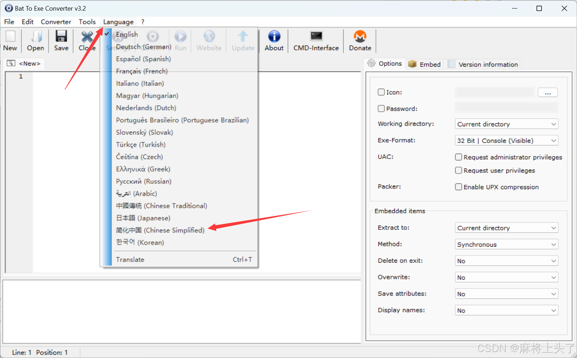
Task: Click the Run toolbar icon
Action: pos(180,37)
